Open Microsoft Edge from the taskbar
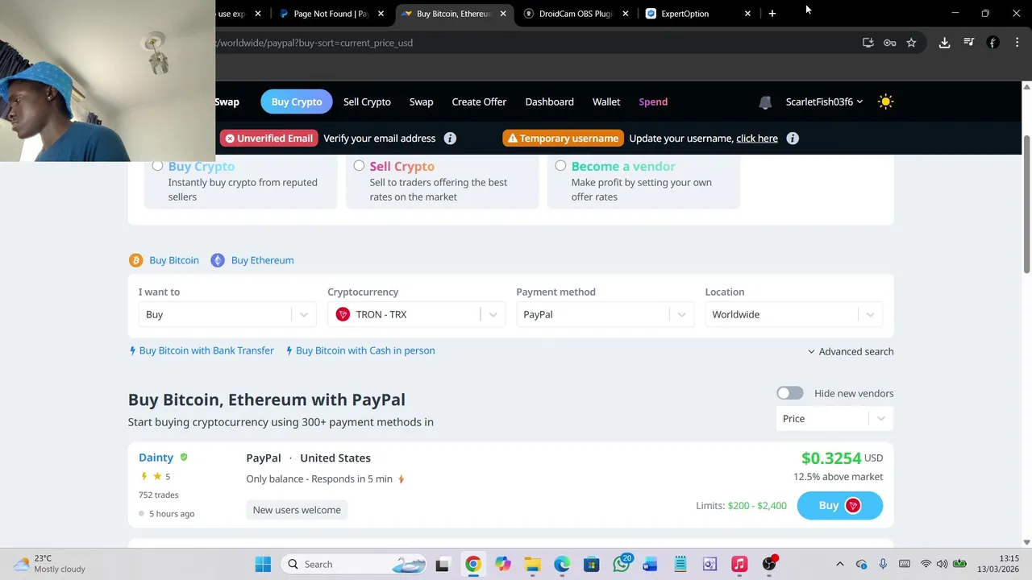Screen dimensions: 1032x580 click(562, 564)
